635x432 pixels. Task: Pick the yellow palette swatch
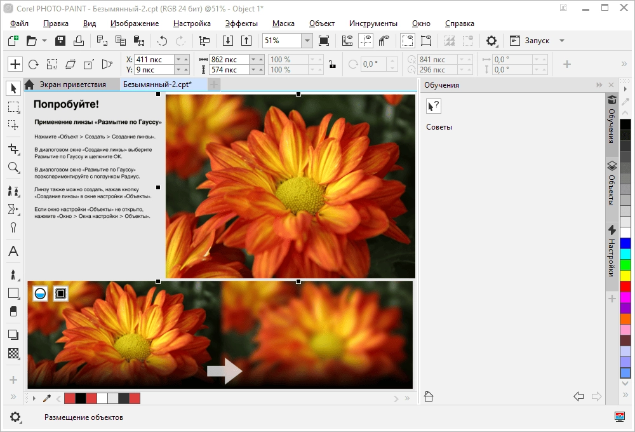pos(625,276)
